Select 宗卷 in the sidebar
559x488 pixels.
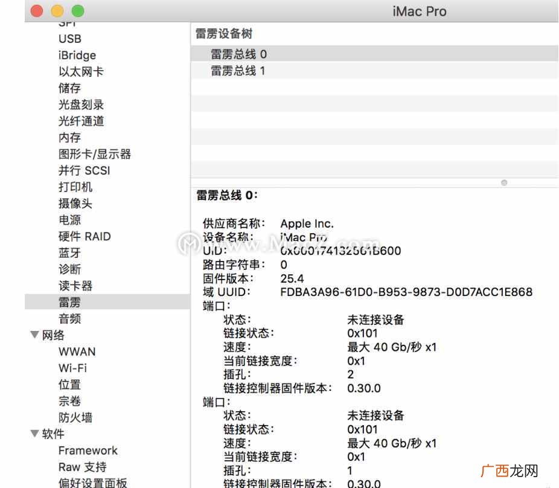pos(69,401)
